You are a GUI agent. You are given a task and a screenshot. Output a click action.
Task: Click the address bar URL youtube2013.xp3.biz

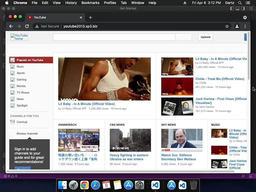[x=80, y=26]
